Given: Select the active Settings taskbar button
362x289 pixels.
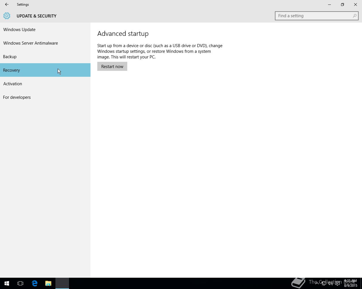Looking at the screenshot, I should pyautogui.click(x=62, y=283).
